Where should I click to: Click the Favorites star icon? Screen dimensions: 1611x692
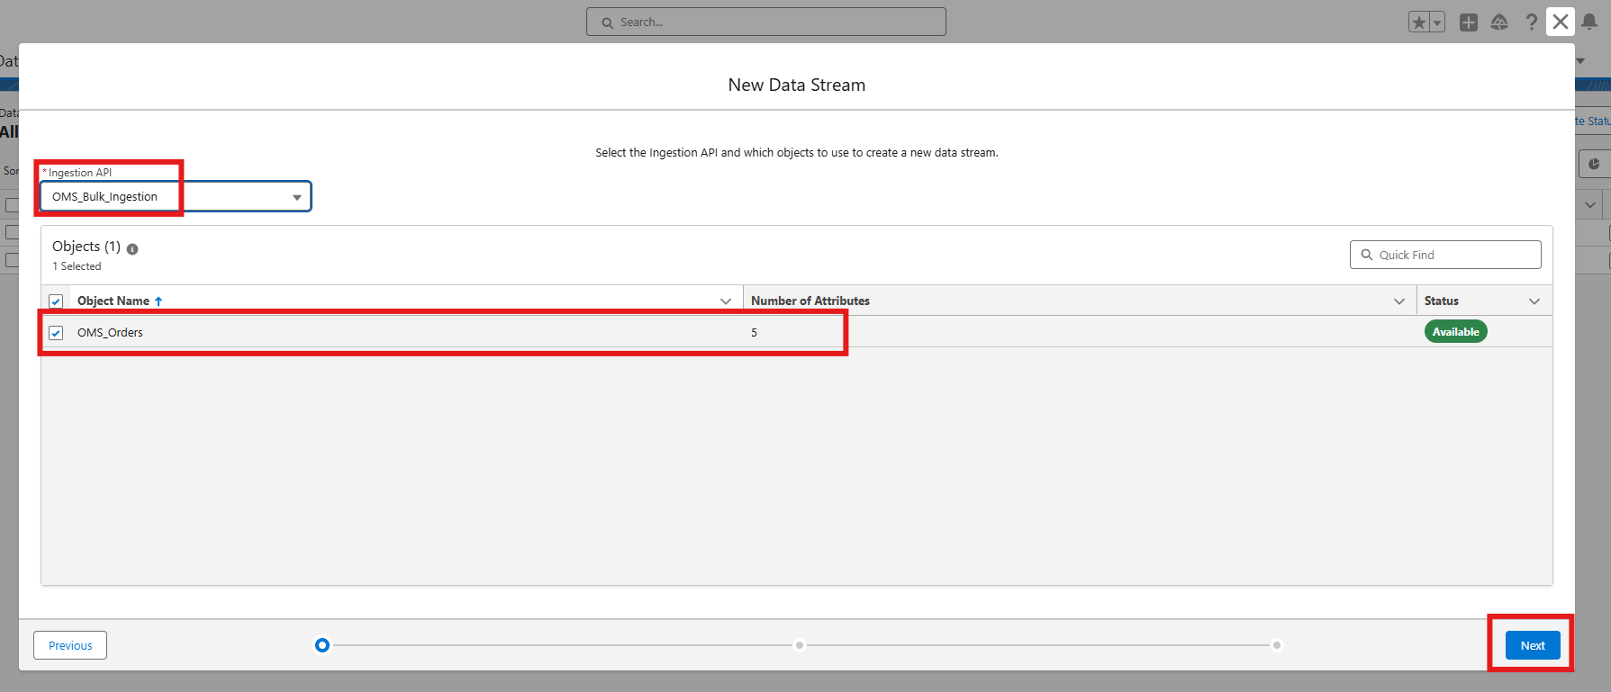(1419, 22)
